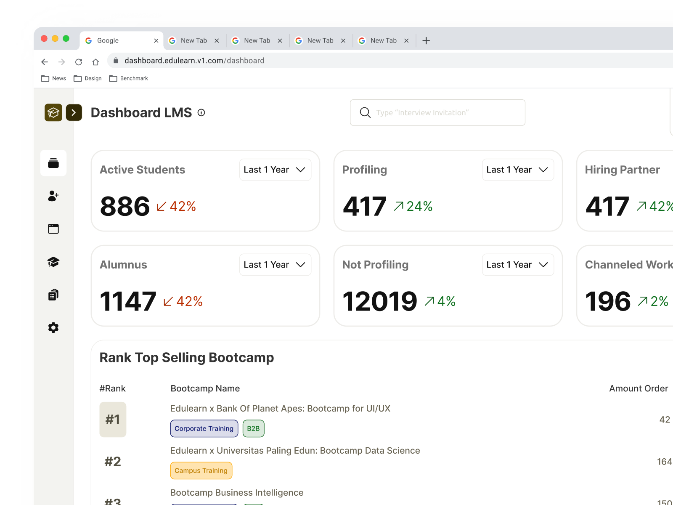Open the Dashboard sidebar icon
Viewport: 673px width, 505px height.
click(x=53, y=163)
